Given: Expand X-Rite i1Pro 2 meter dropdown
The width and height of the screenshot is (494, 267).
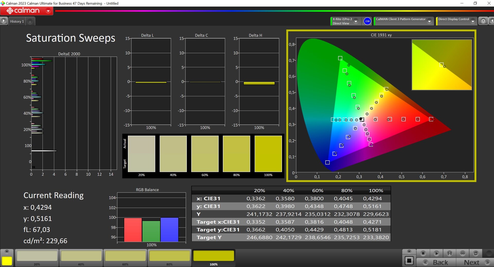Looking at the screenshot, I should 356,21.
